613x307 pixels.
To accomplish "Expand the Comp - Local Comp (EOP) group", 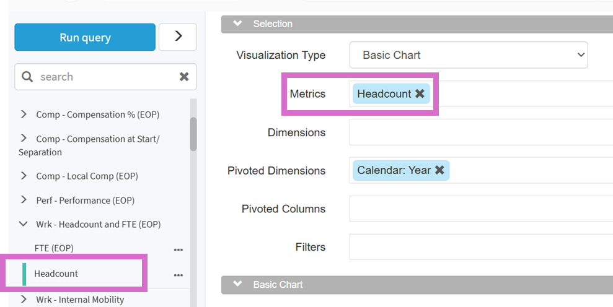I will (24, 176).
